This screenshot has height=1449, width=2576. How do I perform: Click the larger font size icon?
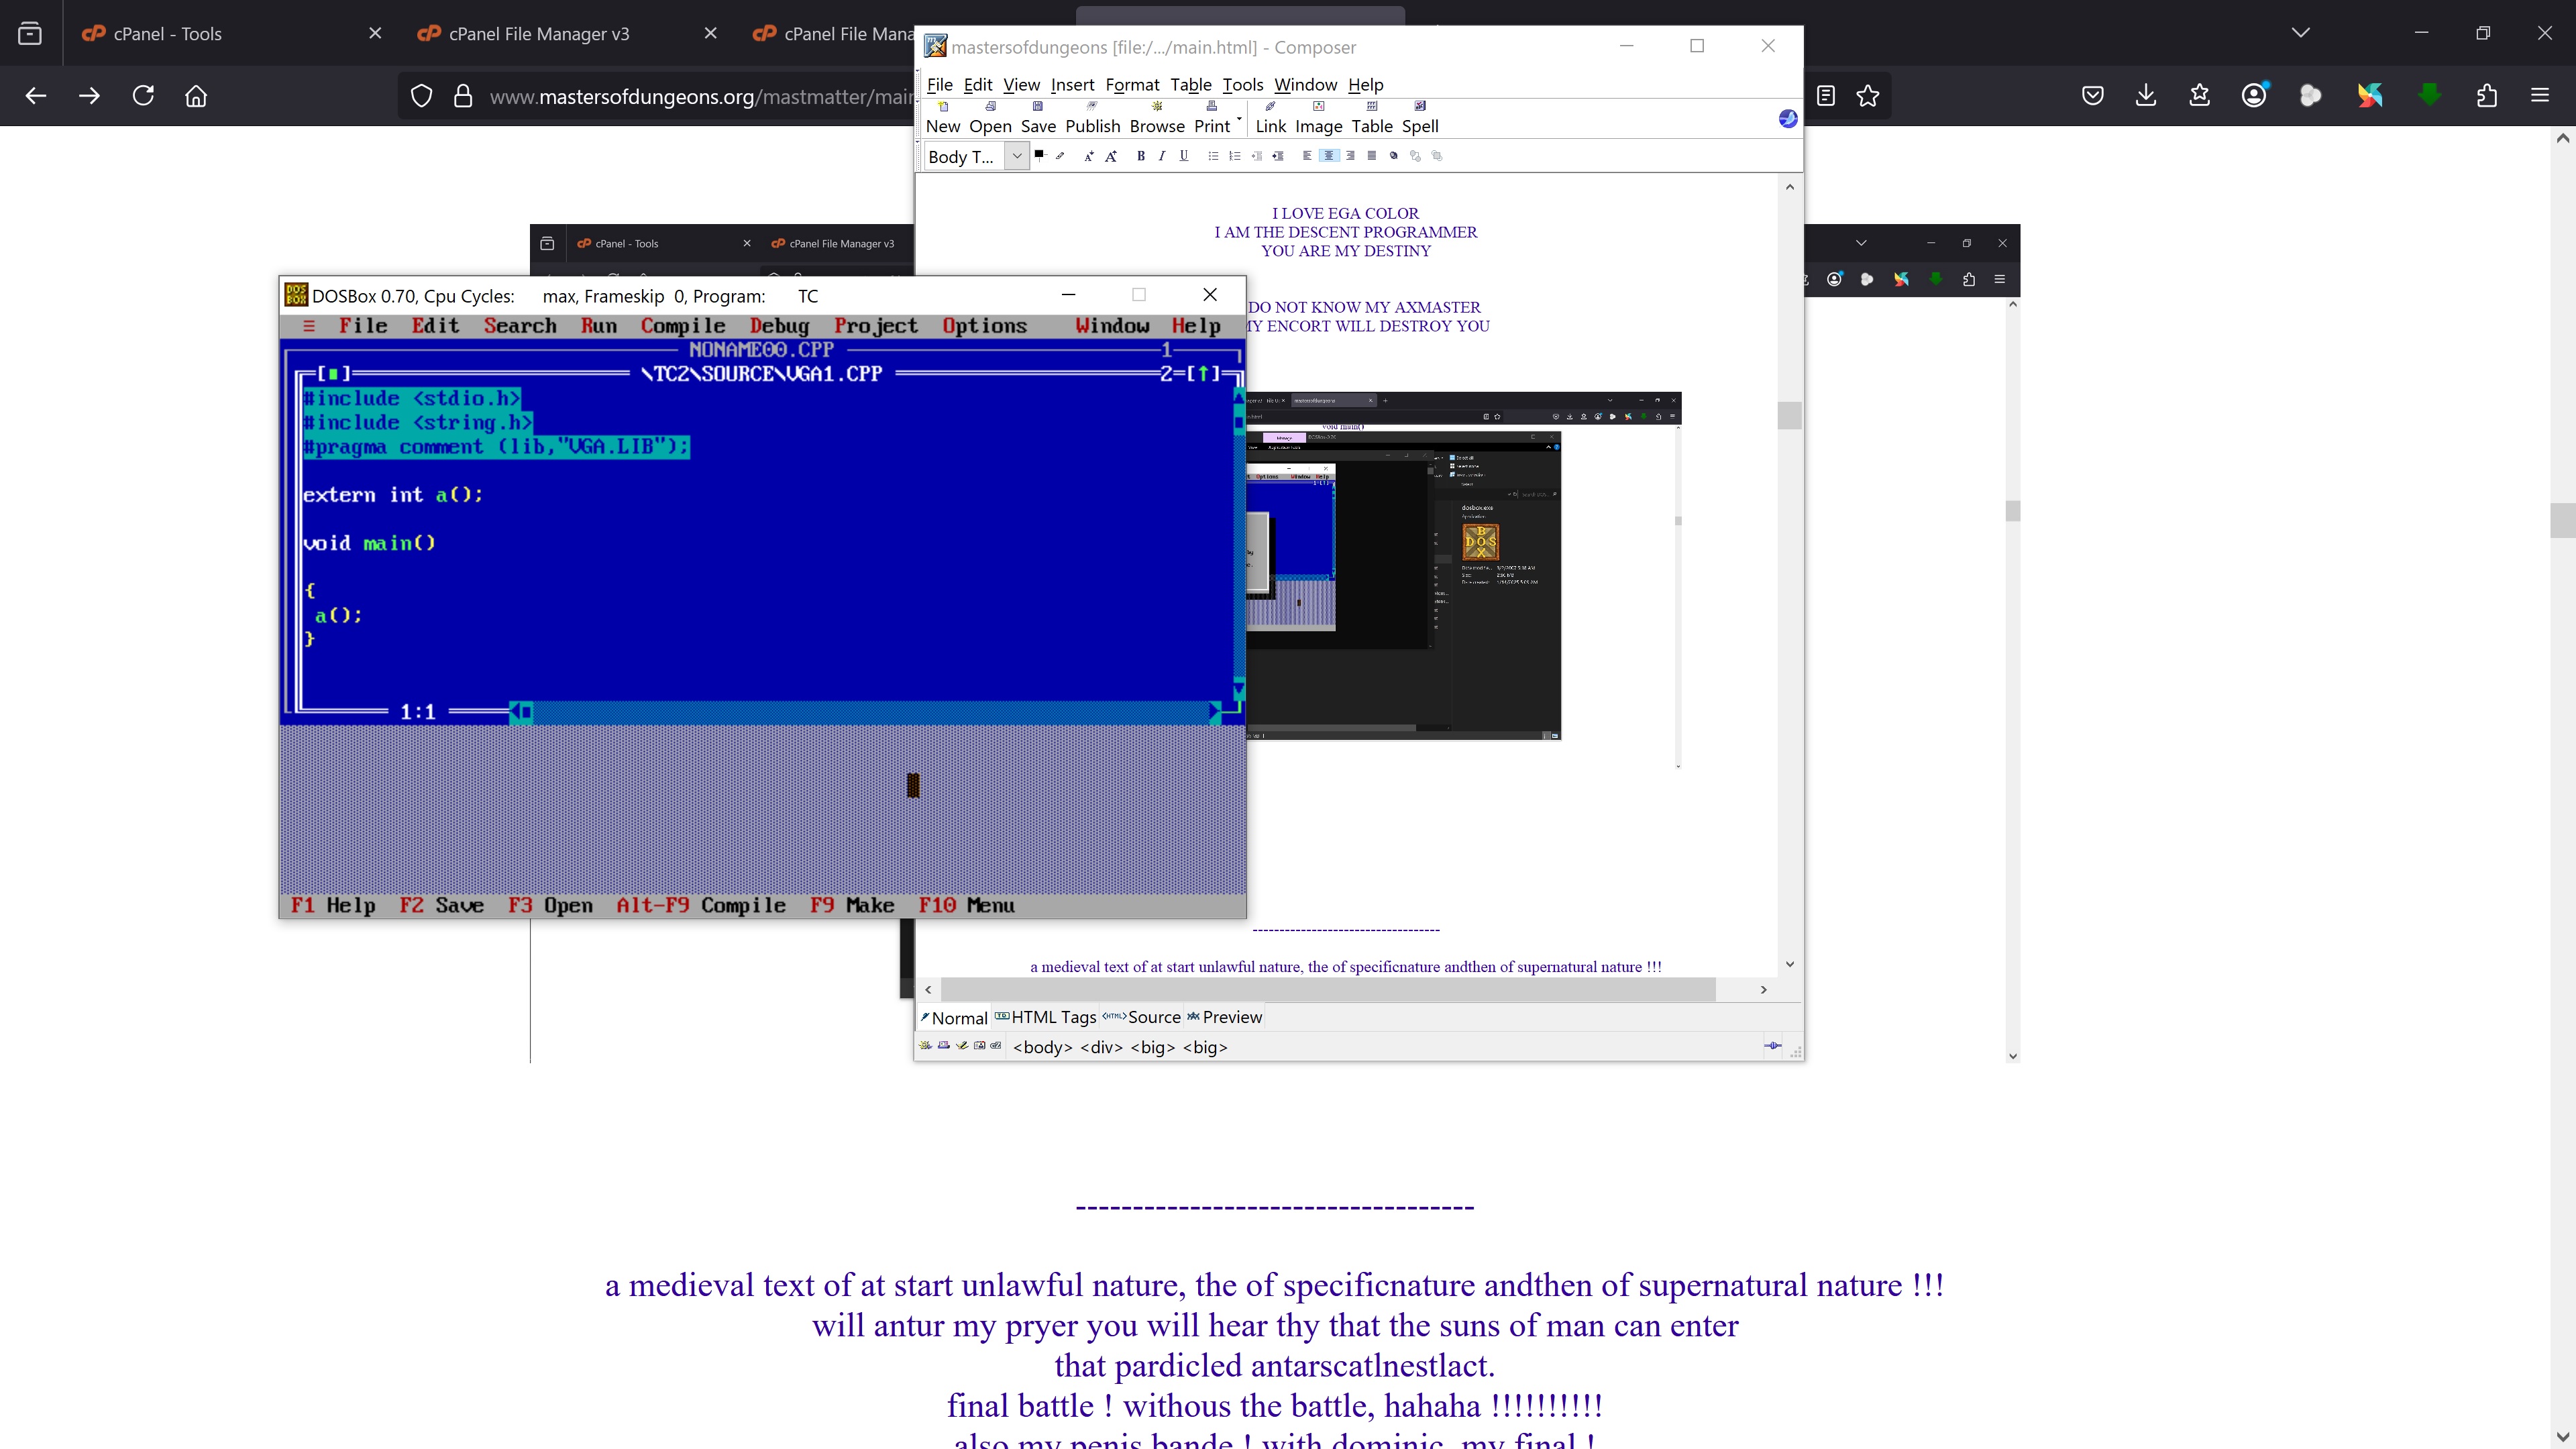coord(1111,156)
